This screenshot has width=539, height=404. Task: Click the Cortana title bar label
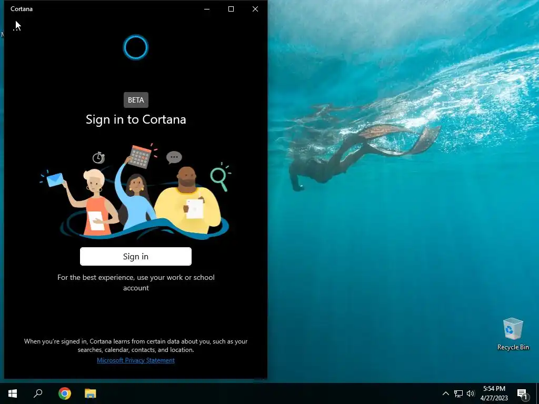click(21, 9)
